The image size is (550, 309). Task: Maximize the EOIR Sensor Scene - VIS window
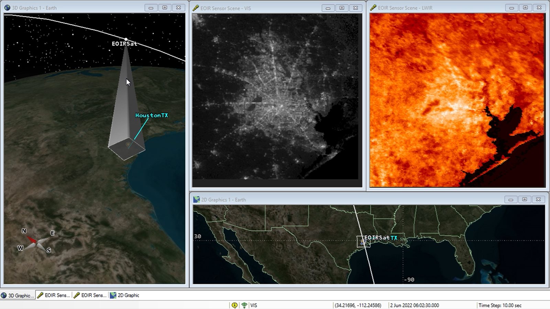tap(342, 8)
